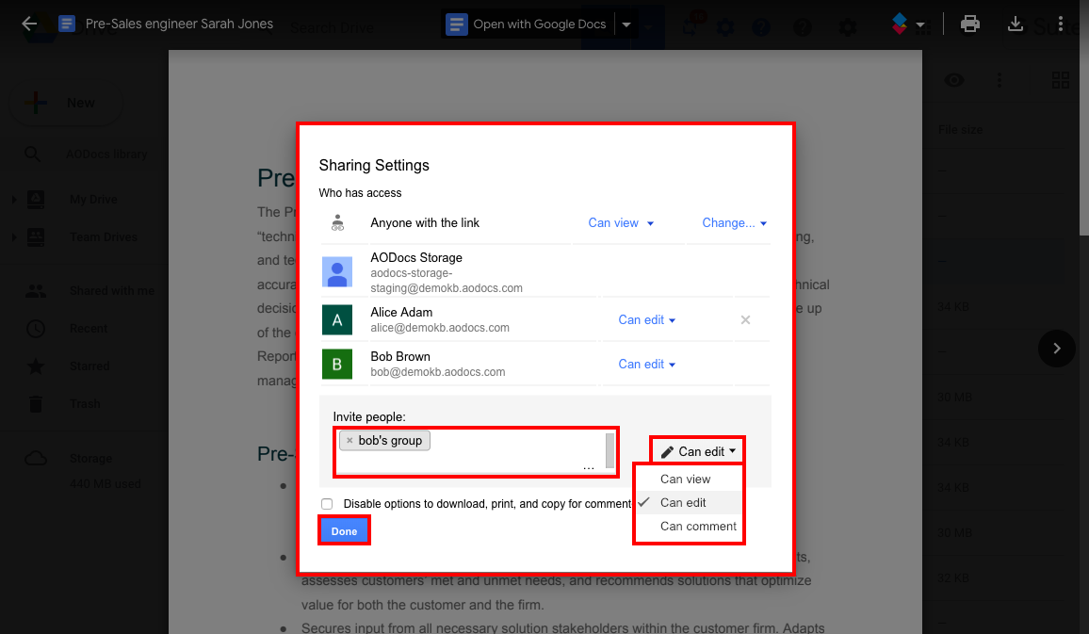Click the AODocs Storage avatar
The image size is (1089, 634).
(x=337, y=272)
